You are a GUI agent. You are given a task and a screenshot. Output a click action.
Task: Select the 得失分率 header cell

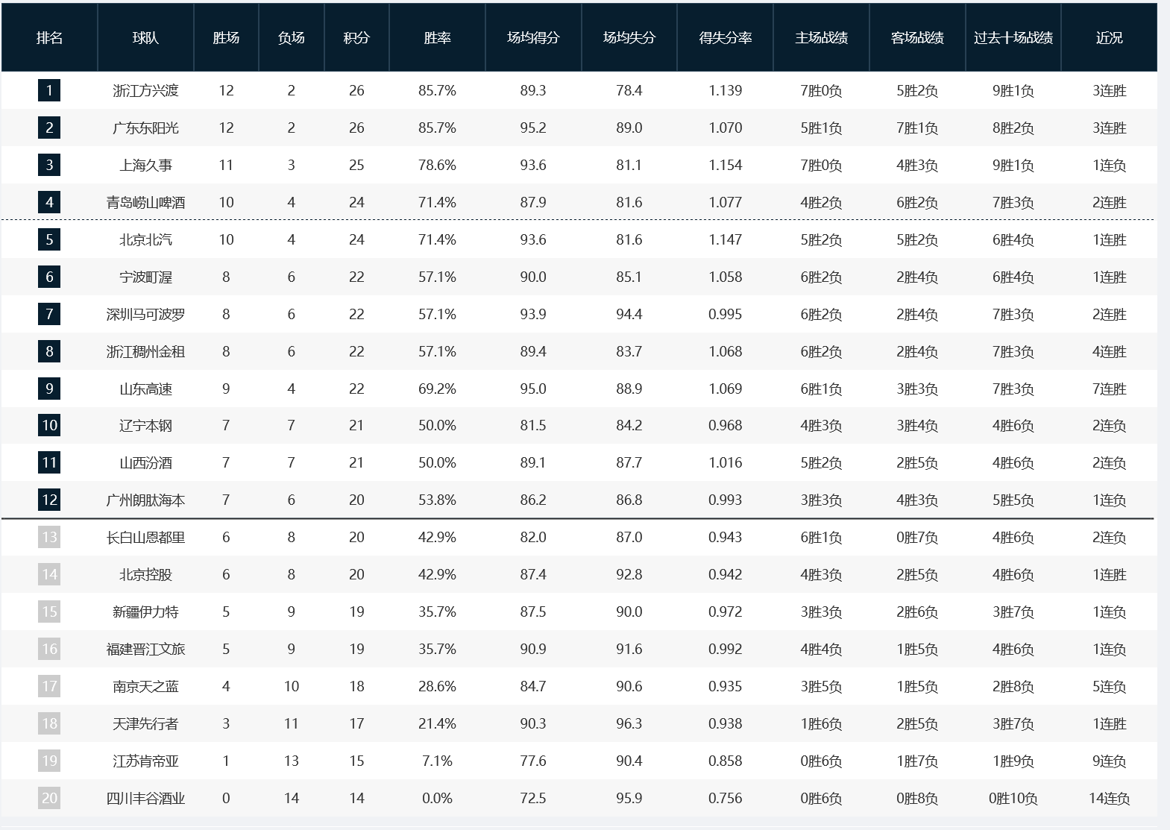pos(725,38)
